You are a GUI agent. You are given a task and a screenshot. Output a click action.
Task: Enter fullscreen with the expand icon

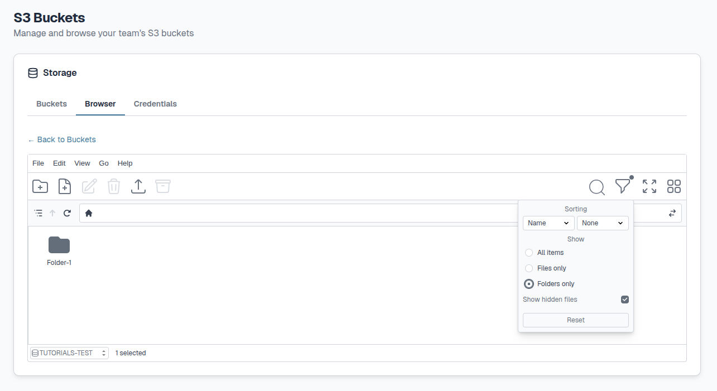649,186
